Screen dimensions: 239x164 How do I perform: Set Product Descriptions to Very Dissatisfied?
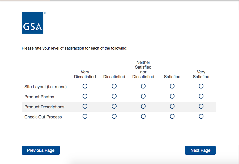point(85,106)
